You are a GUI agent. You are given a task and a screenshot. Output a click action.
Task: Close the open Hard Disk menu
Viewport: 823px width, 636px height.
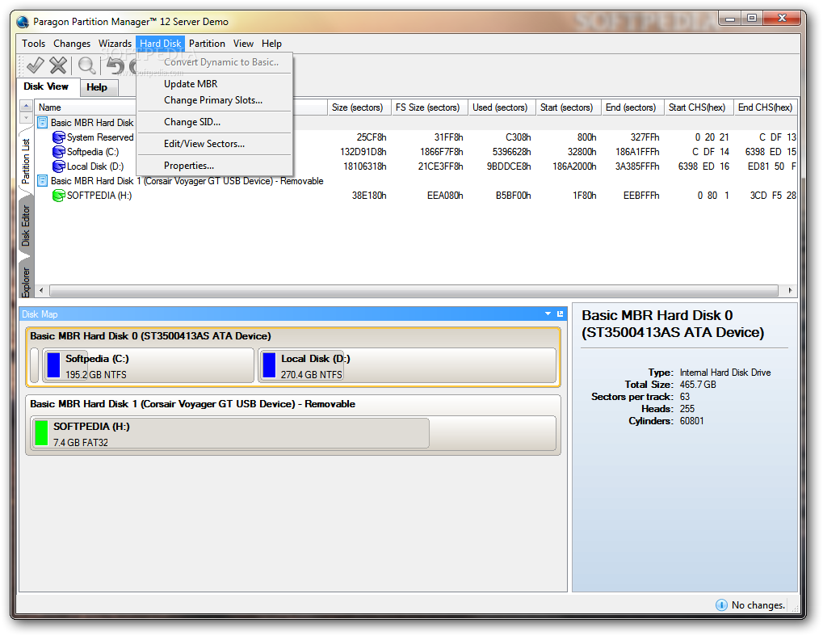pos(161,44)
